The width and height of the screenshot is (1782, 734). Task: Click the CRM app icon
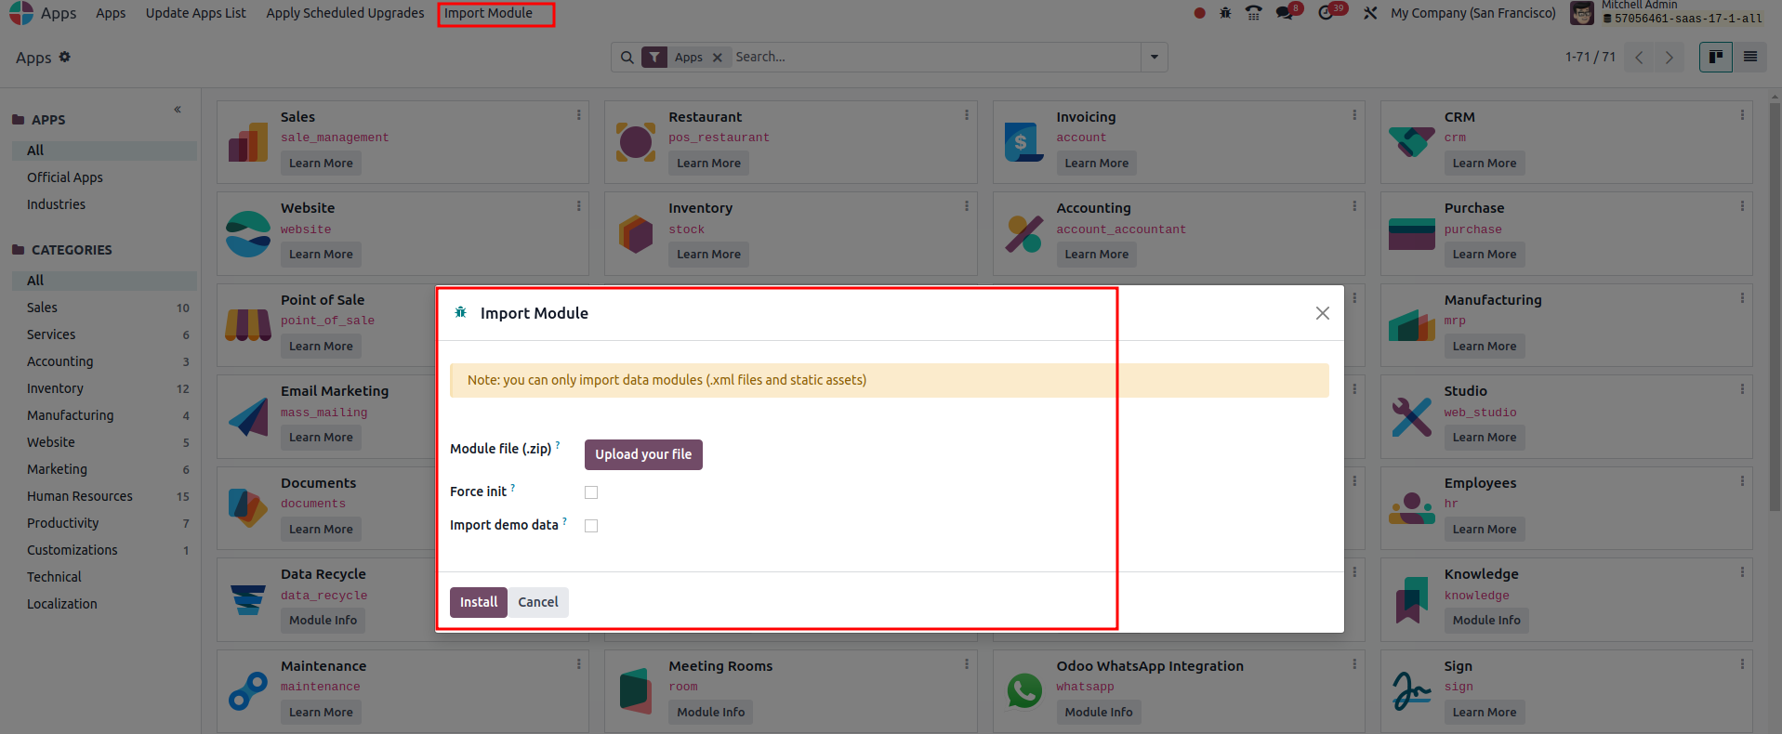click(x=1411, y=142)
